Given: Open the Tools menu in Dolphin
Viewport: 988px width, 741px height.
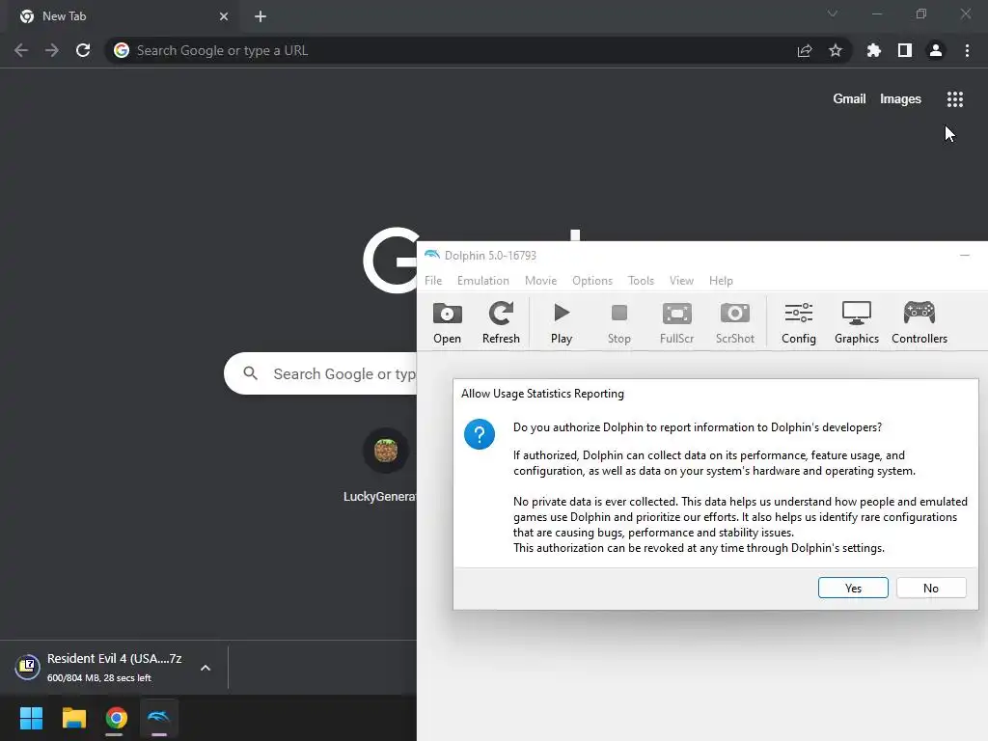Looking at the screenshot, I should point(641,281).
